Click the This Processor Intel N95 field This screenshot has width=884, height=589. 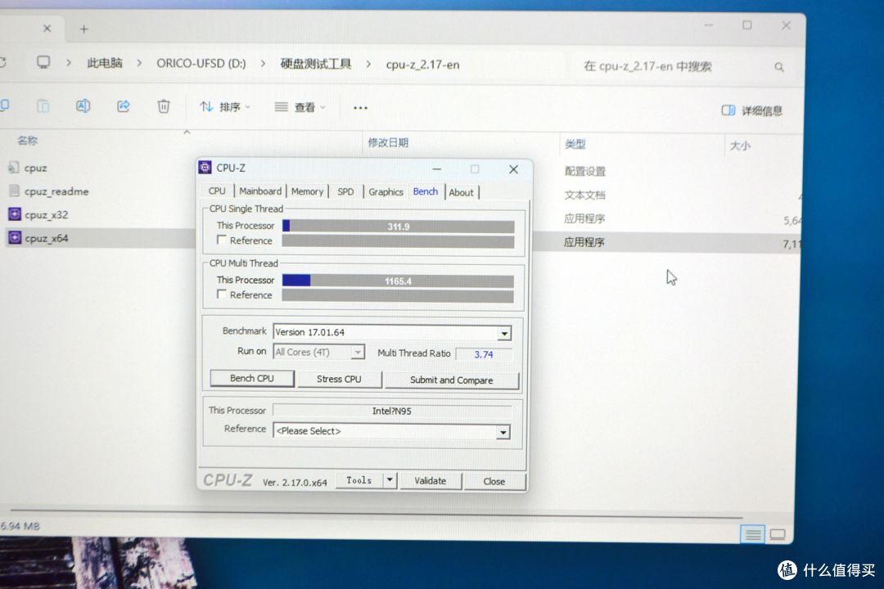pyautogui.click(x=392, y=411)
